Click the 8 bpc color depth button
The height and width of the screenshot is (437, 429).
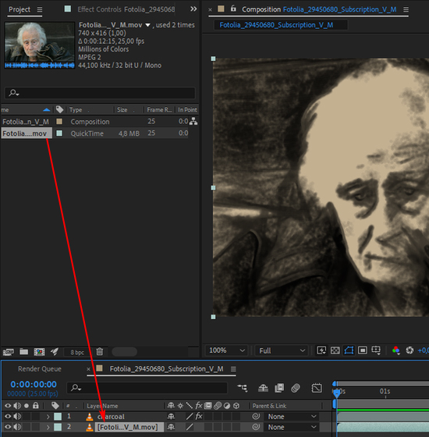[77, 352]
